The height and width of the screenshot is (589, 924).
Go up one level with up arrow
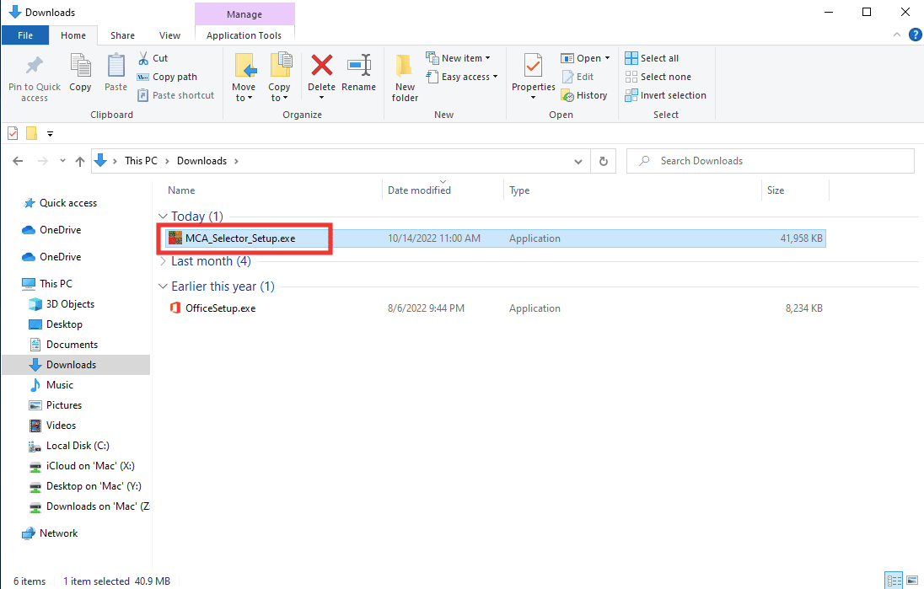point(79,161)
